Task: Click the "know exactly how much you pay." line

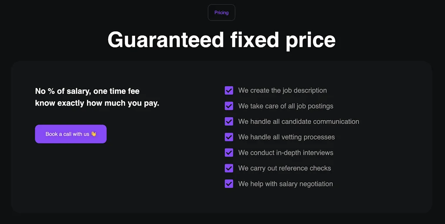Action: [x=97, y=104]
